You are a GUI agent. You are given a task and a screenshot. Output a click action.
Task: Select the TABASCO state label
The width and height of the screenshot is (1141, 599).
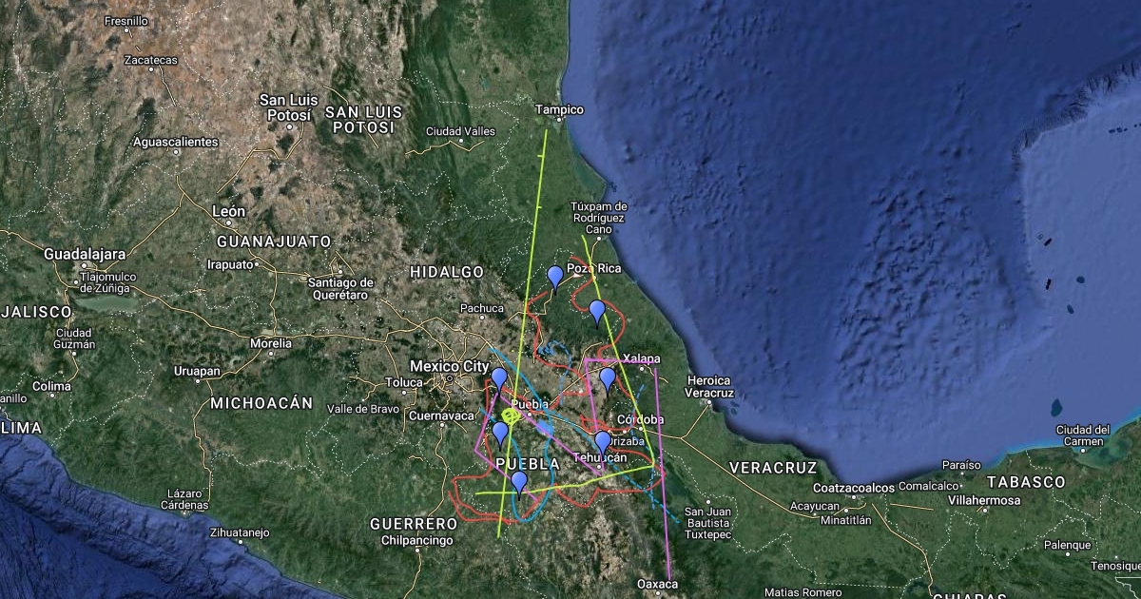coord(1026,482)
